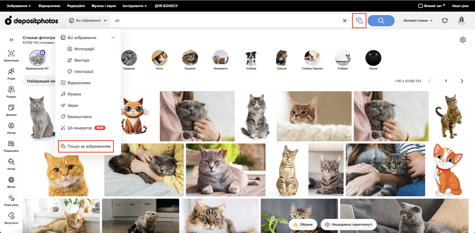
Task: Open Редакційні in the top navigation
Action: (x=76, y=6)
